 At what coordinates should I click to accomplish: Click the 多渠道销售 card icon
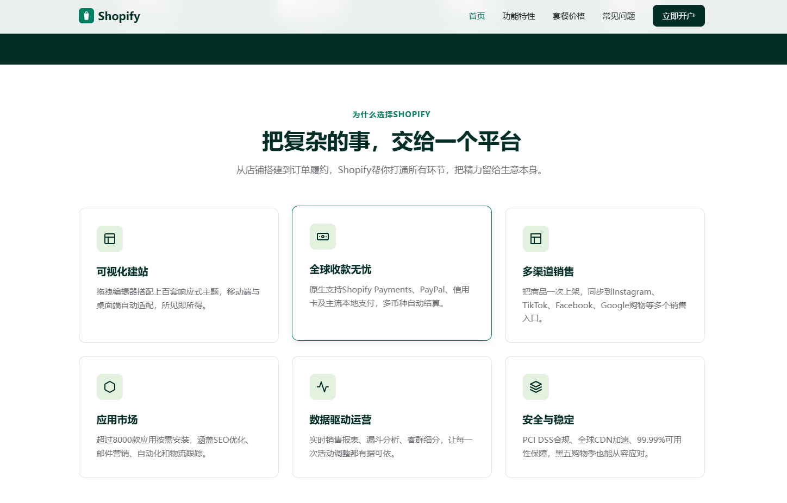click(x=536, y=239)
